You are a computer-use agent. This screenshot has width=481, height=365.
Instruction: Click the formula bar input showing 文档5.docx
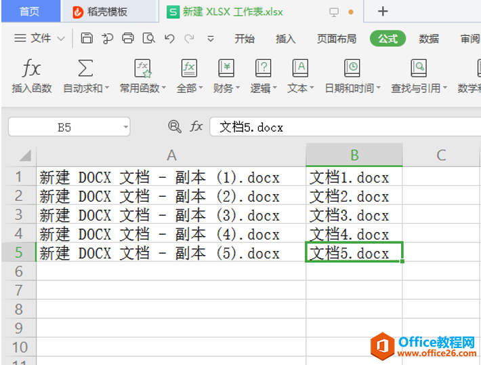[x=345, y=127]
